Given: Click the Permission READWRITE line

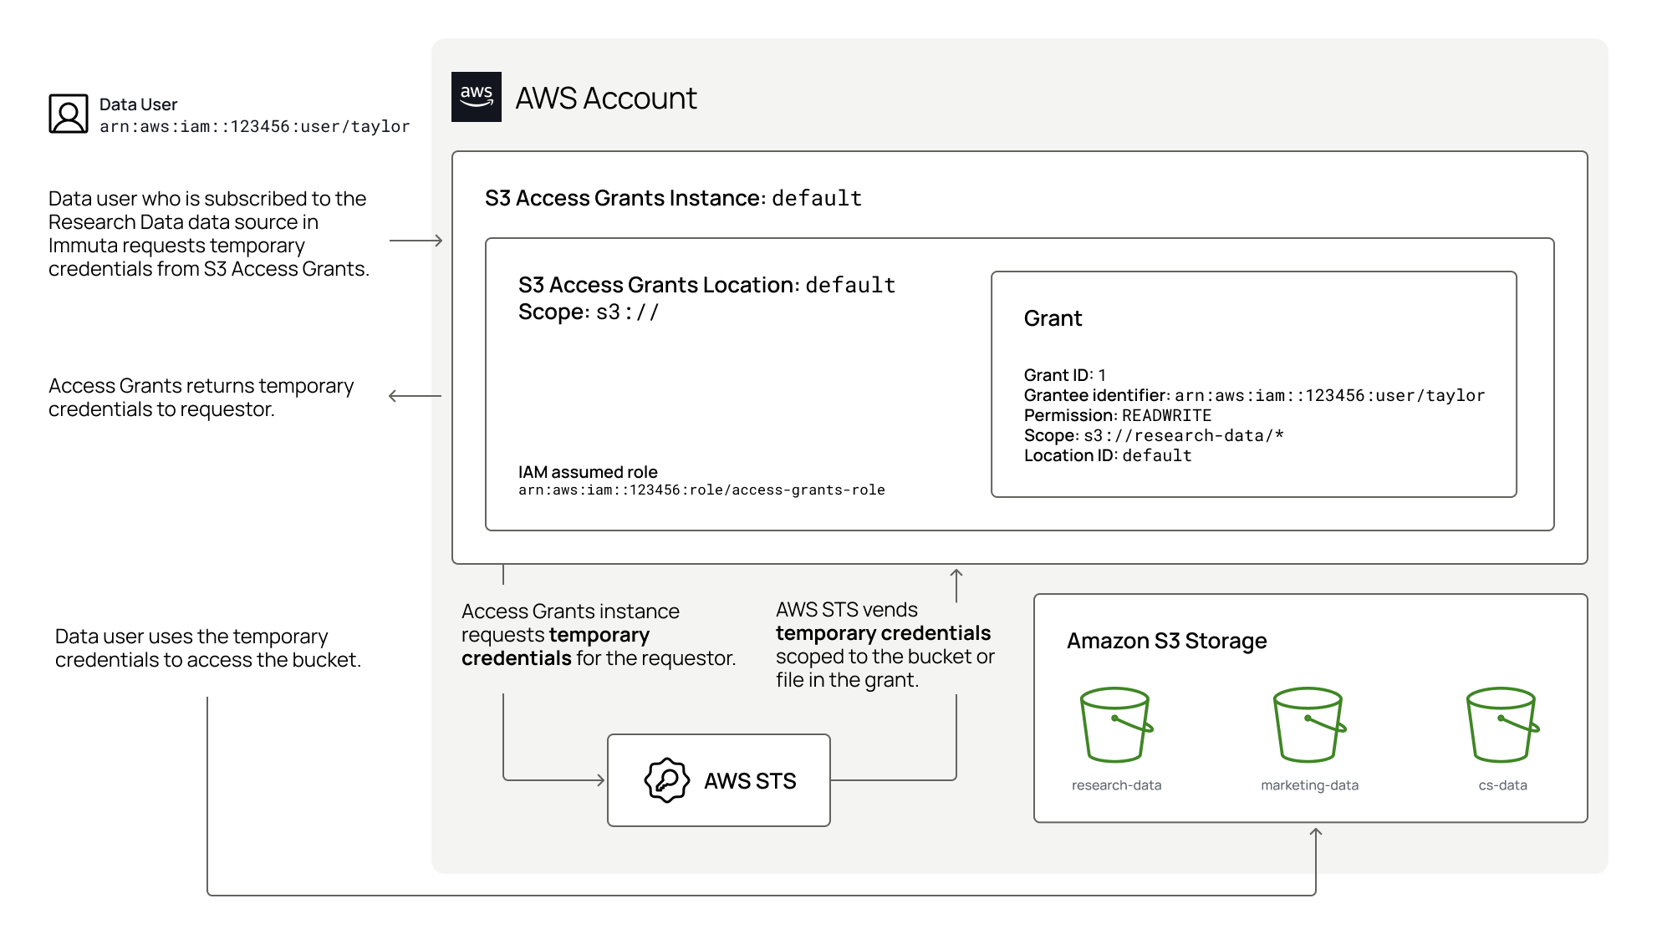Looking at the screenshot, I should click(x=1117, y=415).
